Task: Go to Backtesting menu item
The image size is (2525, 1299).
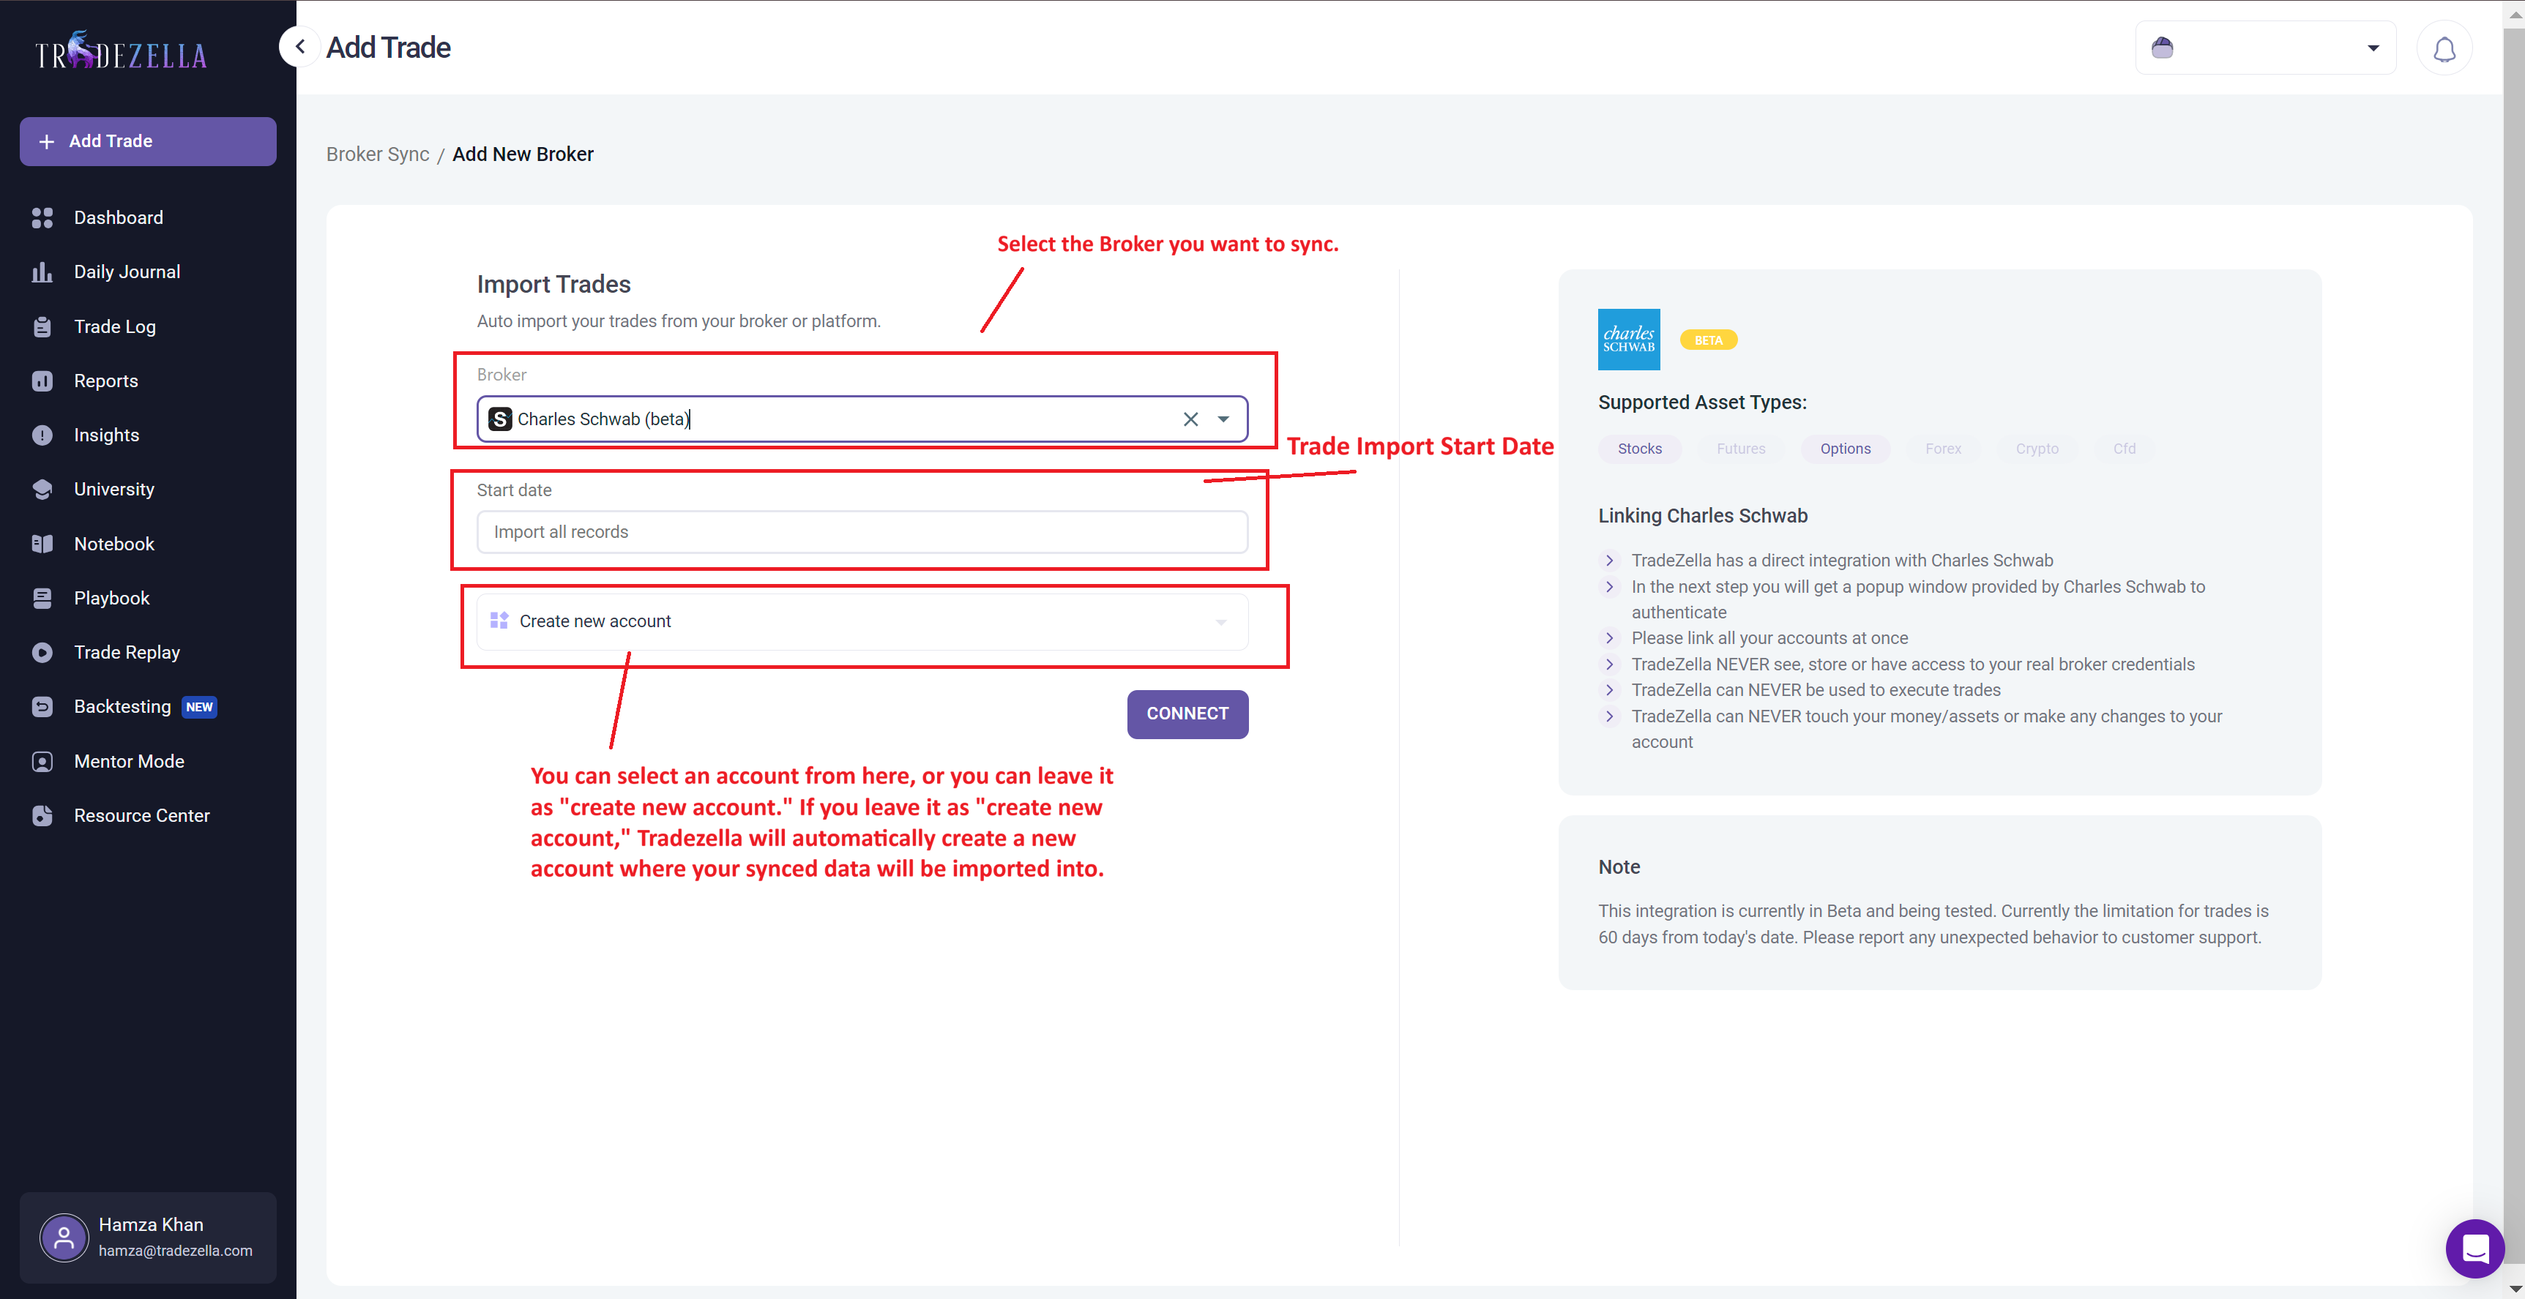Action: pyautogui.click(x=122, y=706)
